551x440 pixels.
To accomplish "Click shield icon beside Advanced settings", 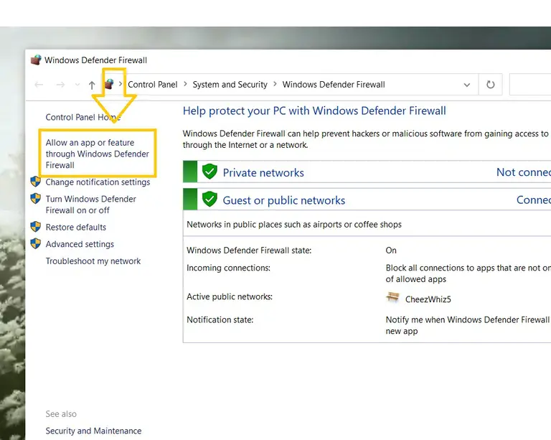I will [35, 243].
